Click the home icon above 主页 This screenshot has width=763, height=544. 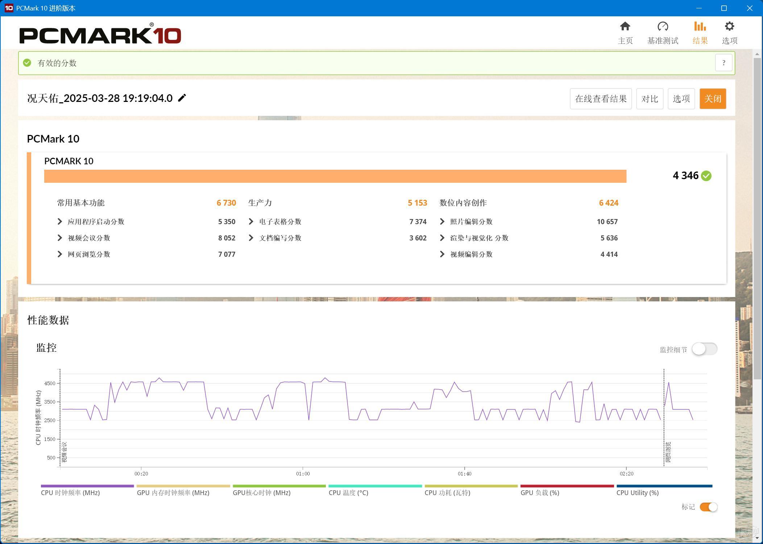pos(625,26)
